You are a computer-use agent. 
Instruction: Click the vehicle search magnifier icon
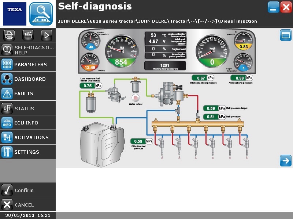[x=41, y=14]
